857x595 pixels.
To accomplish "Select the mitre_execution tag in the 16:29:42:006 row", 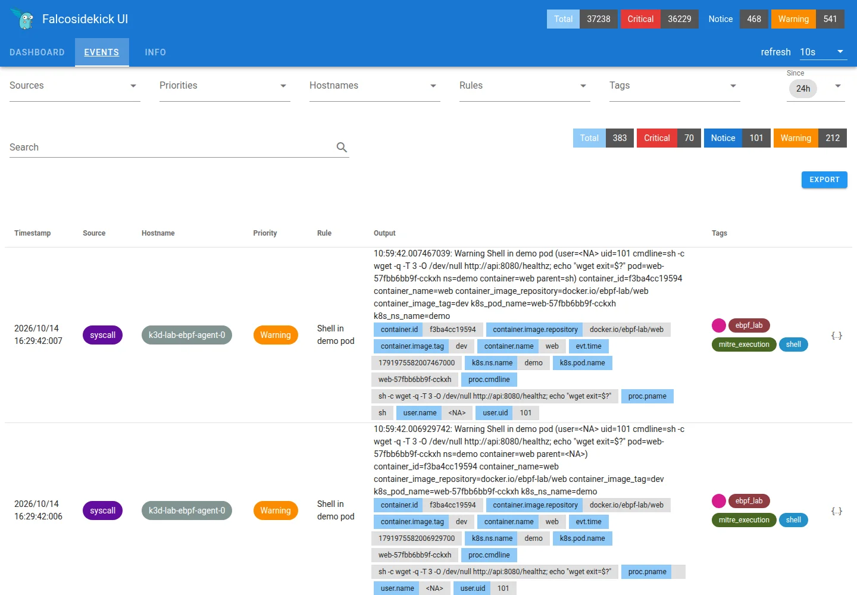I will 744,520.
